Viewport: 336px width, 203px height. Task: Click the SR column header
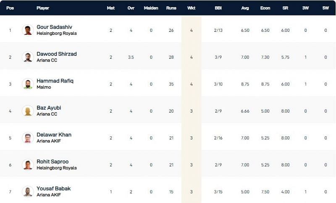[285, 8]
